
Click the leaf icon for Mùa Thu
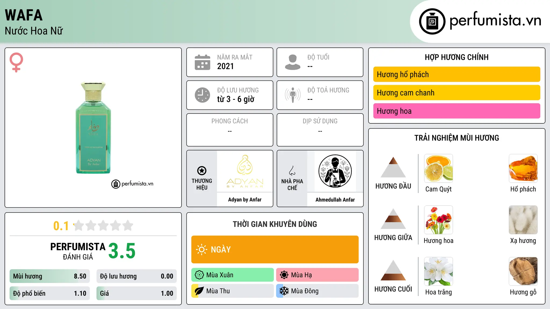pyautogui.click(x=199, y=291)
